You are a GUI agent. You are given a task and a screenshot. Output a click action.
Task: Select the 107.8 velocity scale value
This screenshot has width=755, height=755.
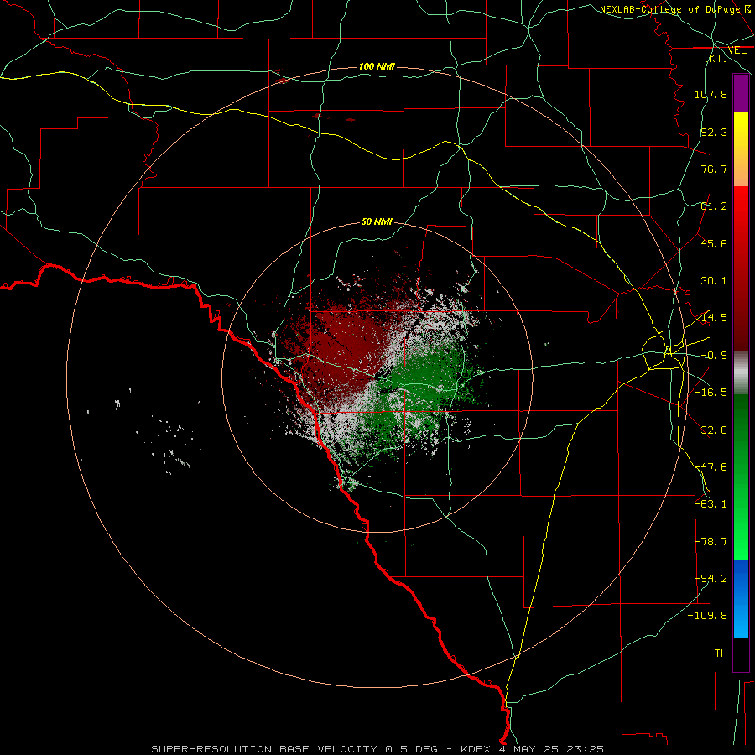coord(711,94)
